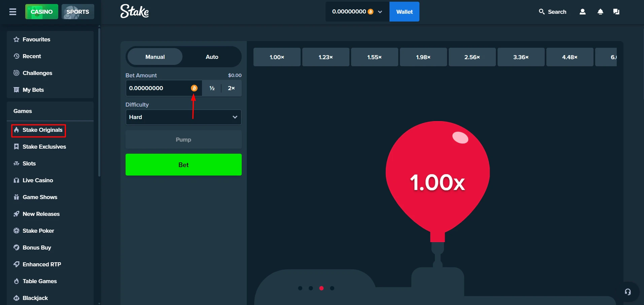The image size is (644, 305).
Task: Click the 1.98× multiplier tile
Action: tap(423, 57)
